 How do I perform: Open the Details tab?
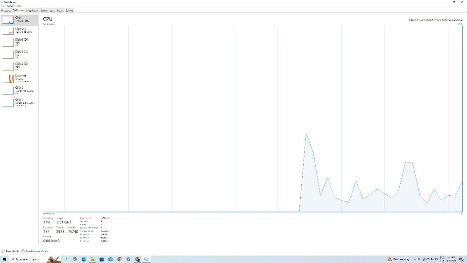point(60,10)
